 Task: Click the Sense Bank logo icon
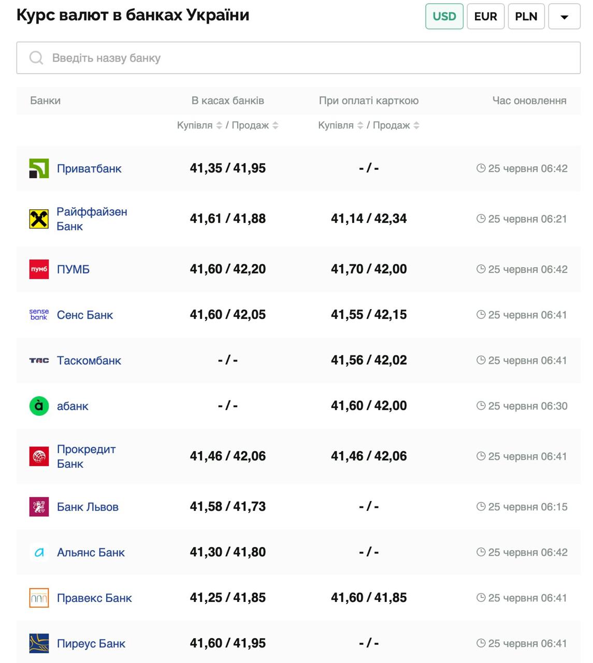click(39, 315)
